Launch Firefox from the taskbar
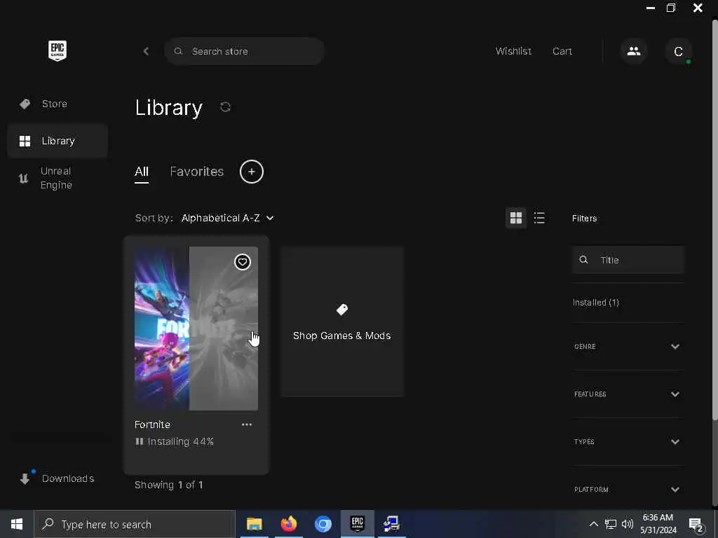 [x=288, y=524]
